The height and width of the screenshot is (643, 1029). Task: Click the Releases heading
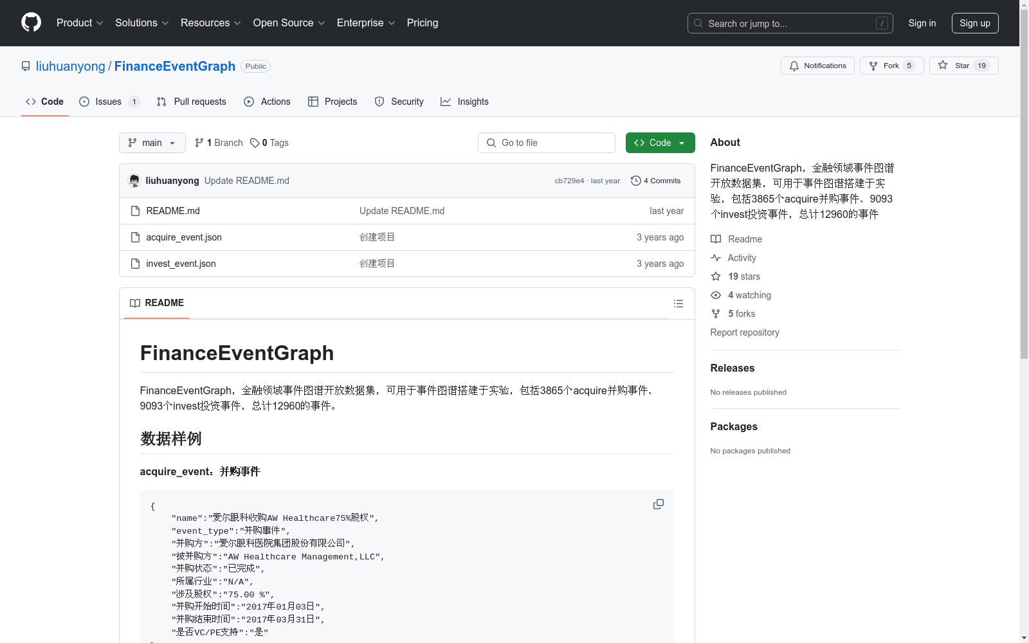[733, 368]
